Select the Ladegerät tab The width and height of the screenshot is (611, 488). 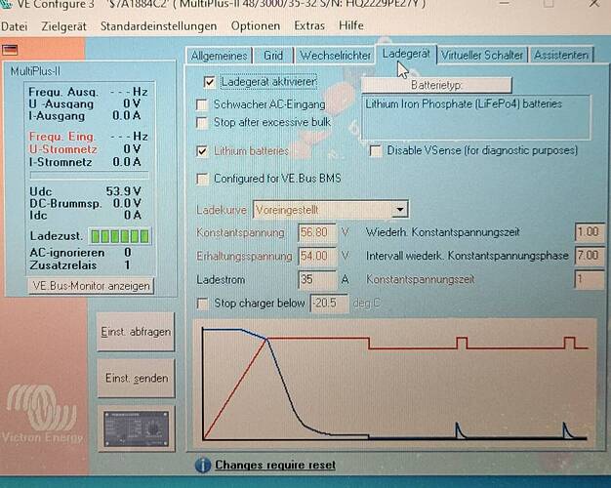point(406,54)
